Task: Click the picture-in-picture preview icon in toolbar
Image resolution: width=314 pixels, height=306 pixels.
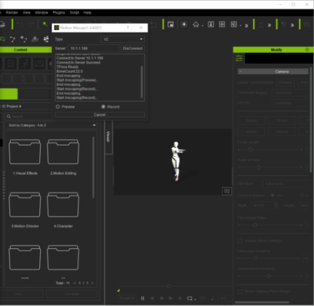Action: [x=171, y=24]
